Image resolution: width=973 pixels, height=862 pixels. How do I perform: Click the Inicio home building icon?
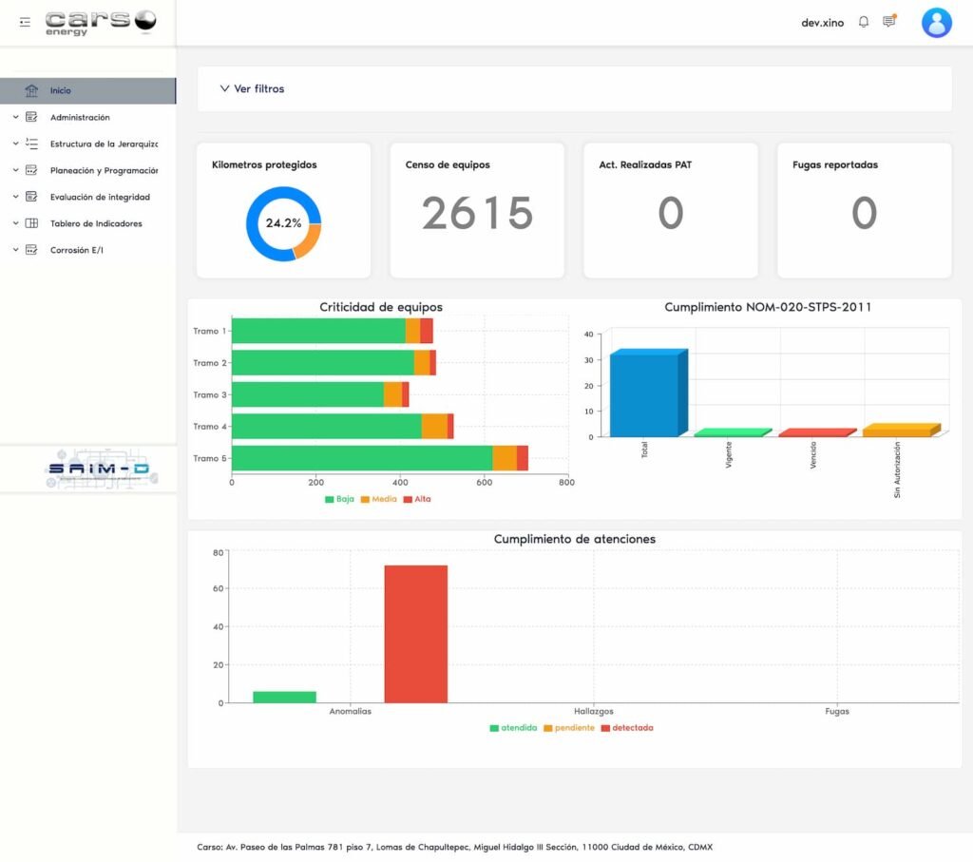pyautogui.click(x=31, y=90)
